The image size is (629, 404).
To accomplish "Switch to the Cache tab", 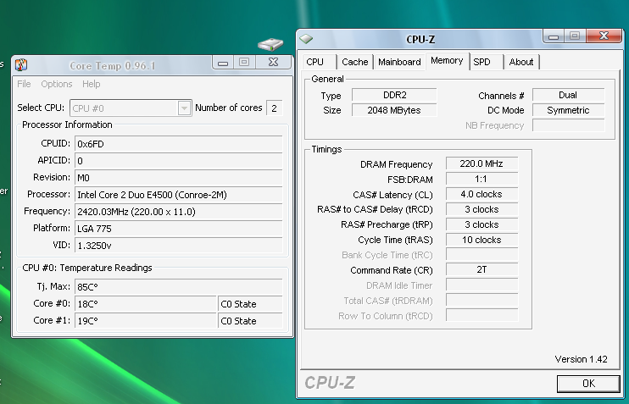I will click(354, 62).
